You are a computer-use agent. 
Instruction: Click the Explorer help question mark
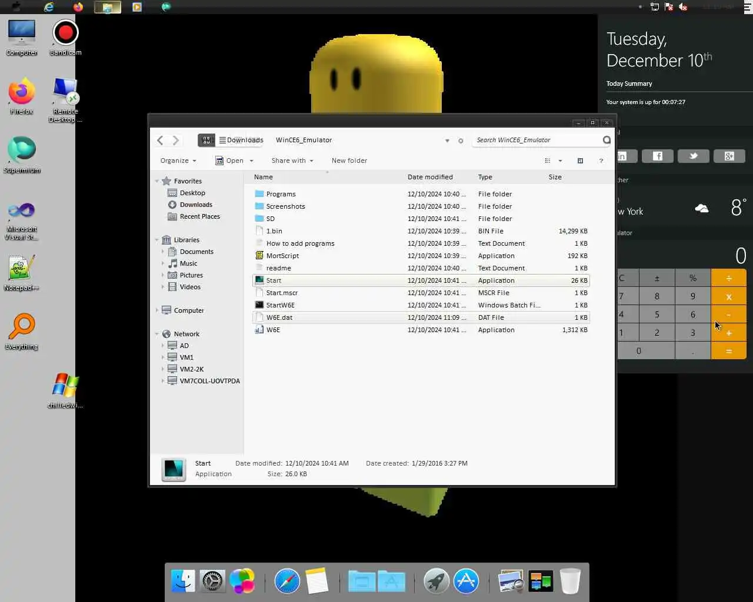point(601,160)
